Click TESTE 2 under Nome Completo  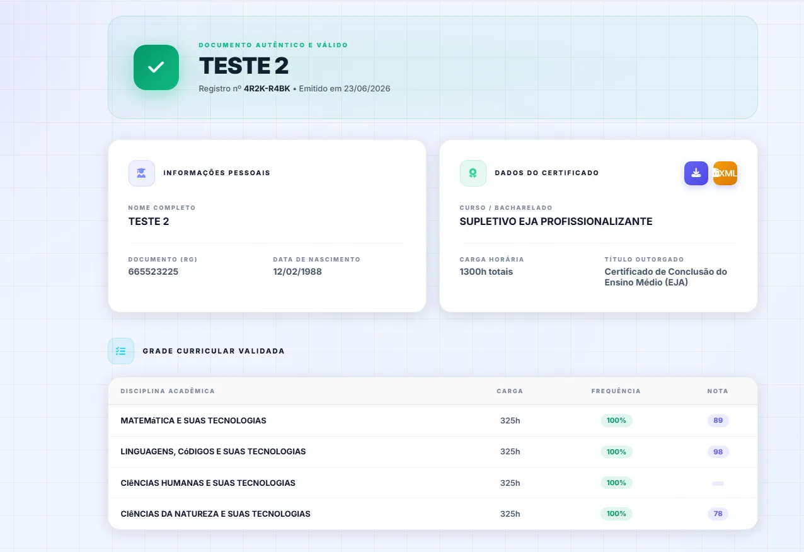[149, 222]
